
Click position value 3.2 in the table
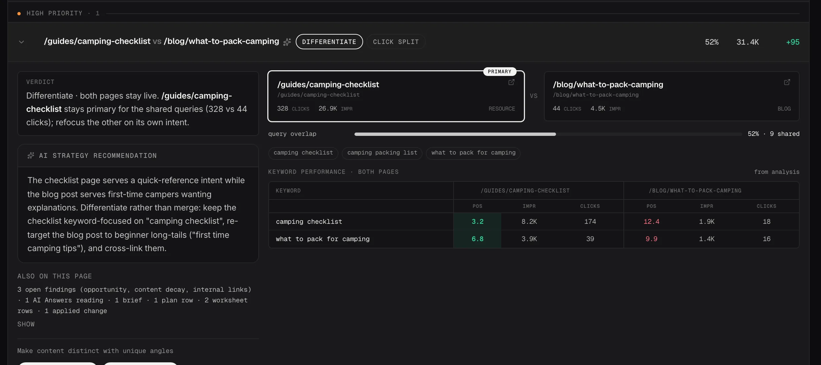(477, 221)
